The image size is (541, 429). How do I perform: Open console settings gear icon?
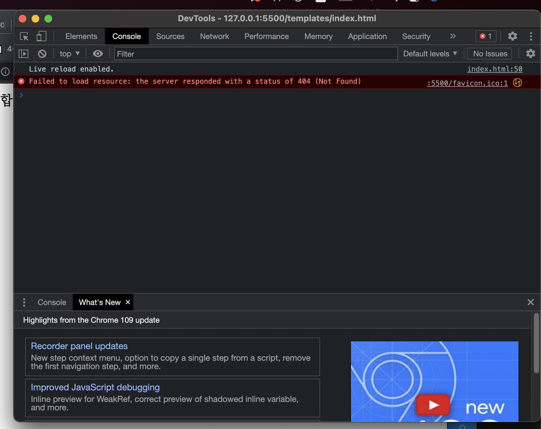[x=531, y=53]
